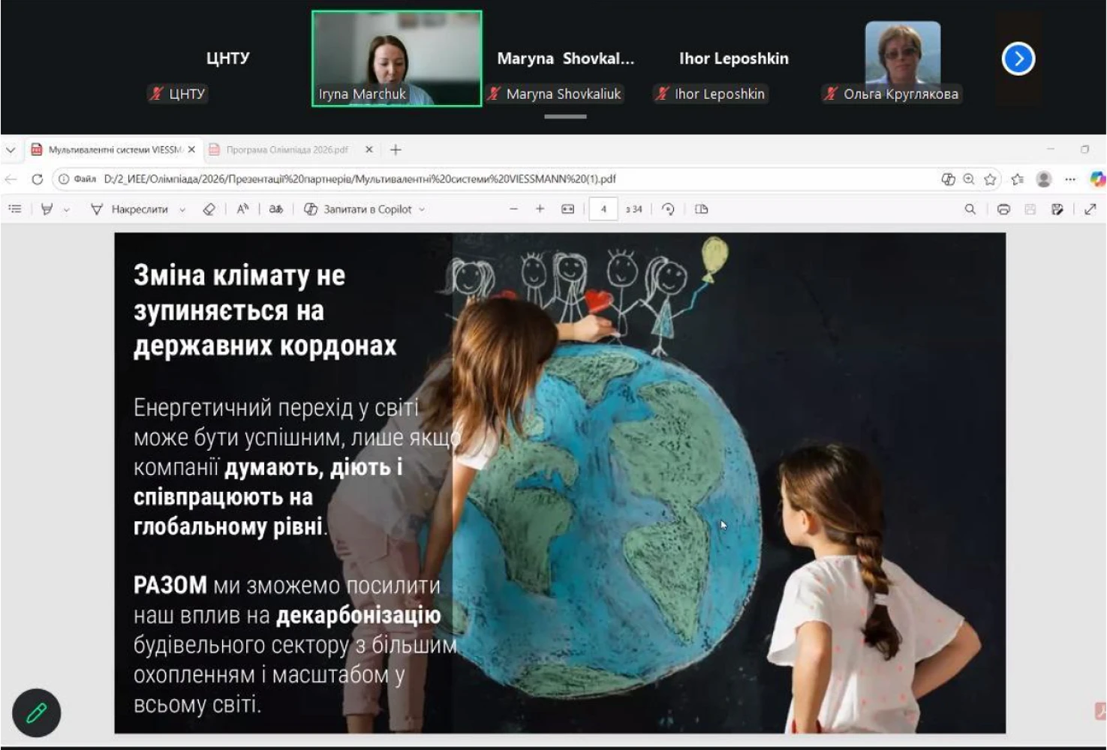
Task: Open find in PDF search icon
Action: (970, 209)
